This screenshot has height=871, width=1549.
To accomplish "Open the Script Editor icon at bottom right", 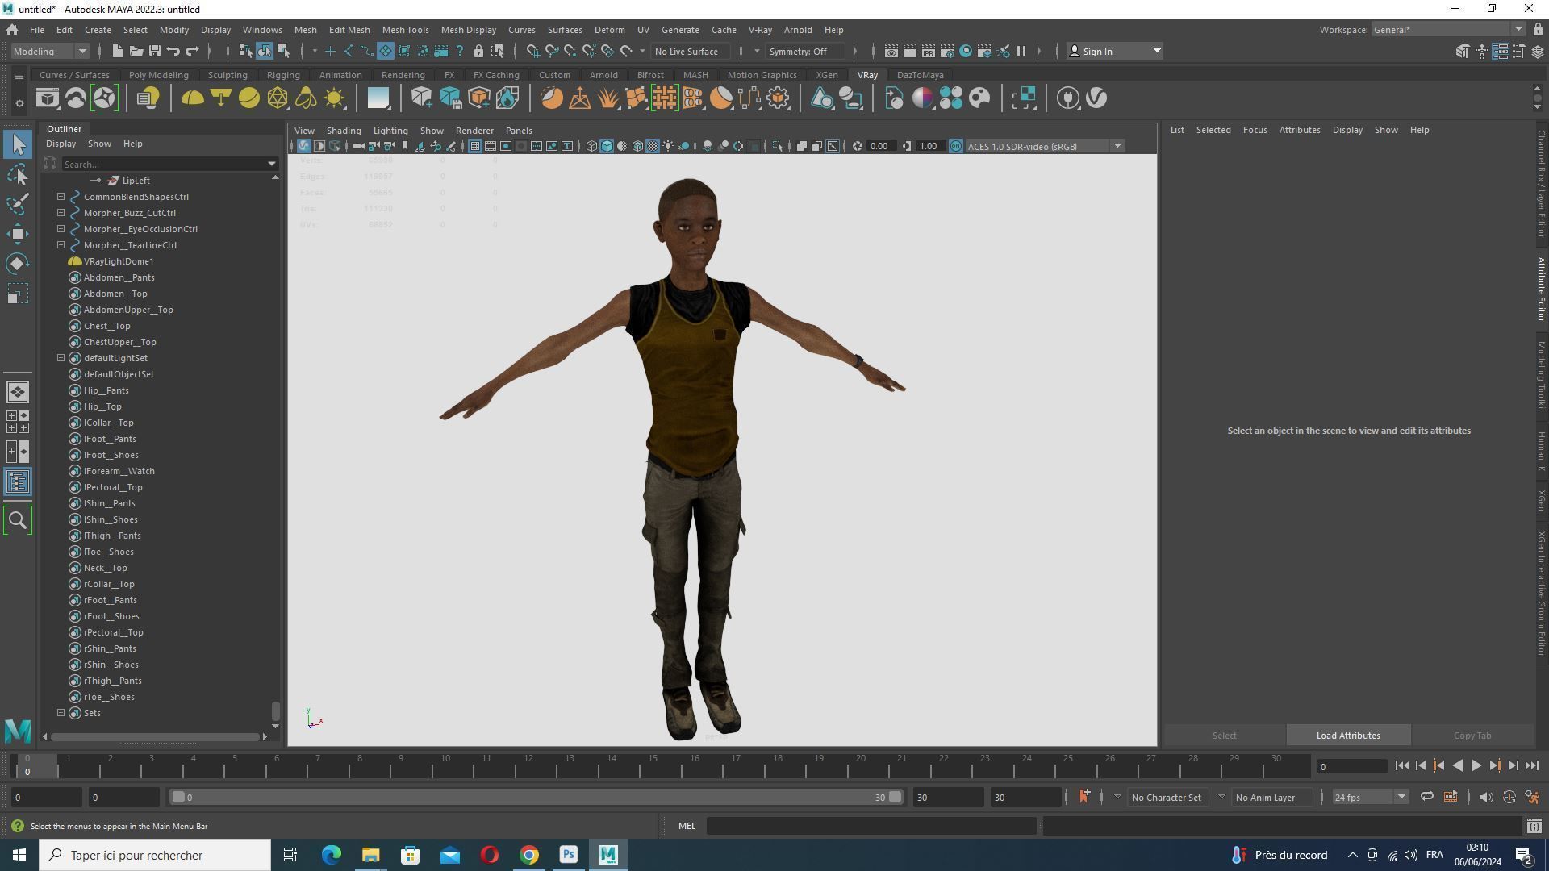I will tap(1534, 826).
